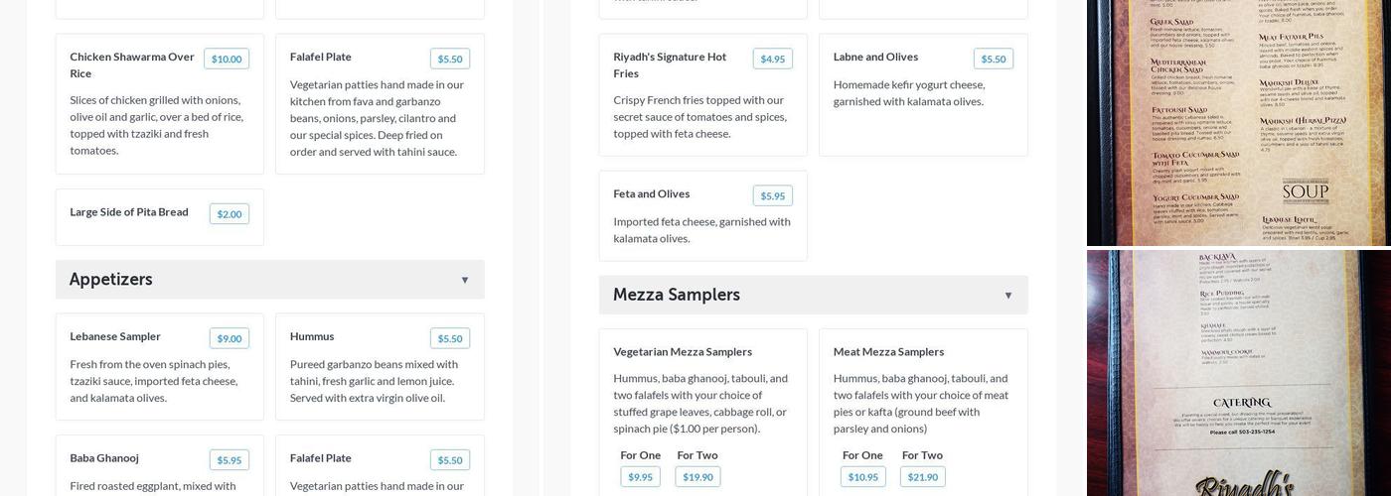Click $5.95 Feta and Olives price
Image resolution: width=1391 pixels, height=496 pixels.
[x=772, y=196]
